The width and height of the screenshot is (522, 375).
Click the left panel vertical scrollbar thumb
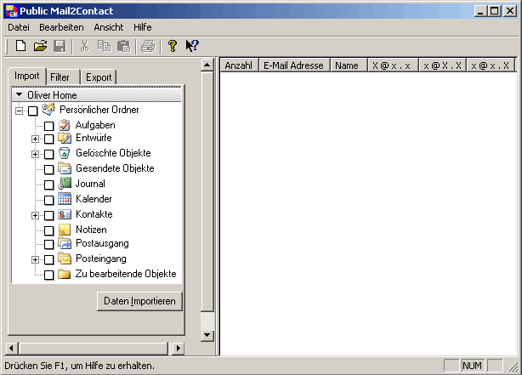pyautogui.click(x=207, y=191)
